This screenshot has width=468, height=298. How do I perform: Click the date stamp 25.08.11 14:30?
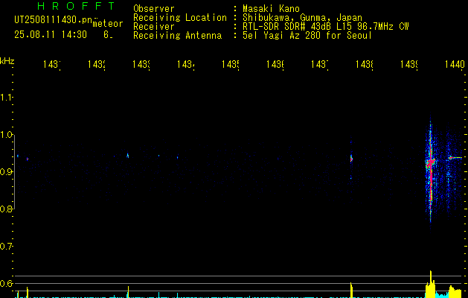(51, 35)
